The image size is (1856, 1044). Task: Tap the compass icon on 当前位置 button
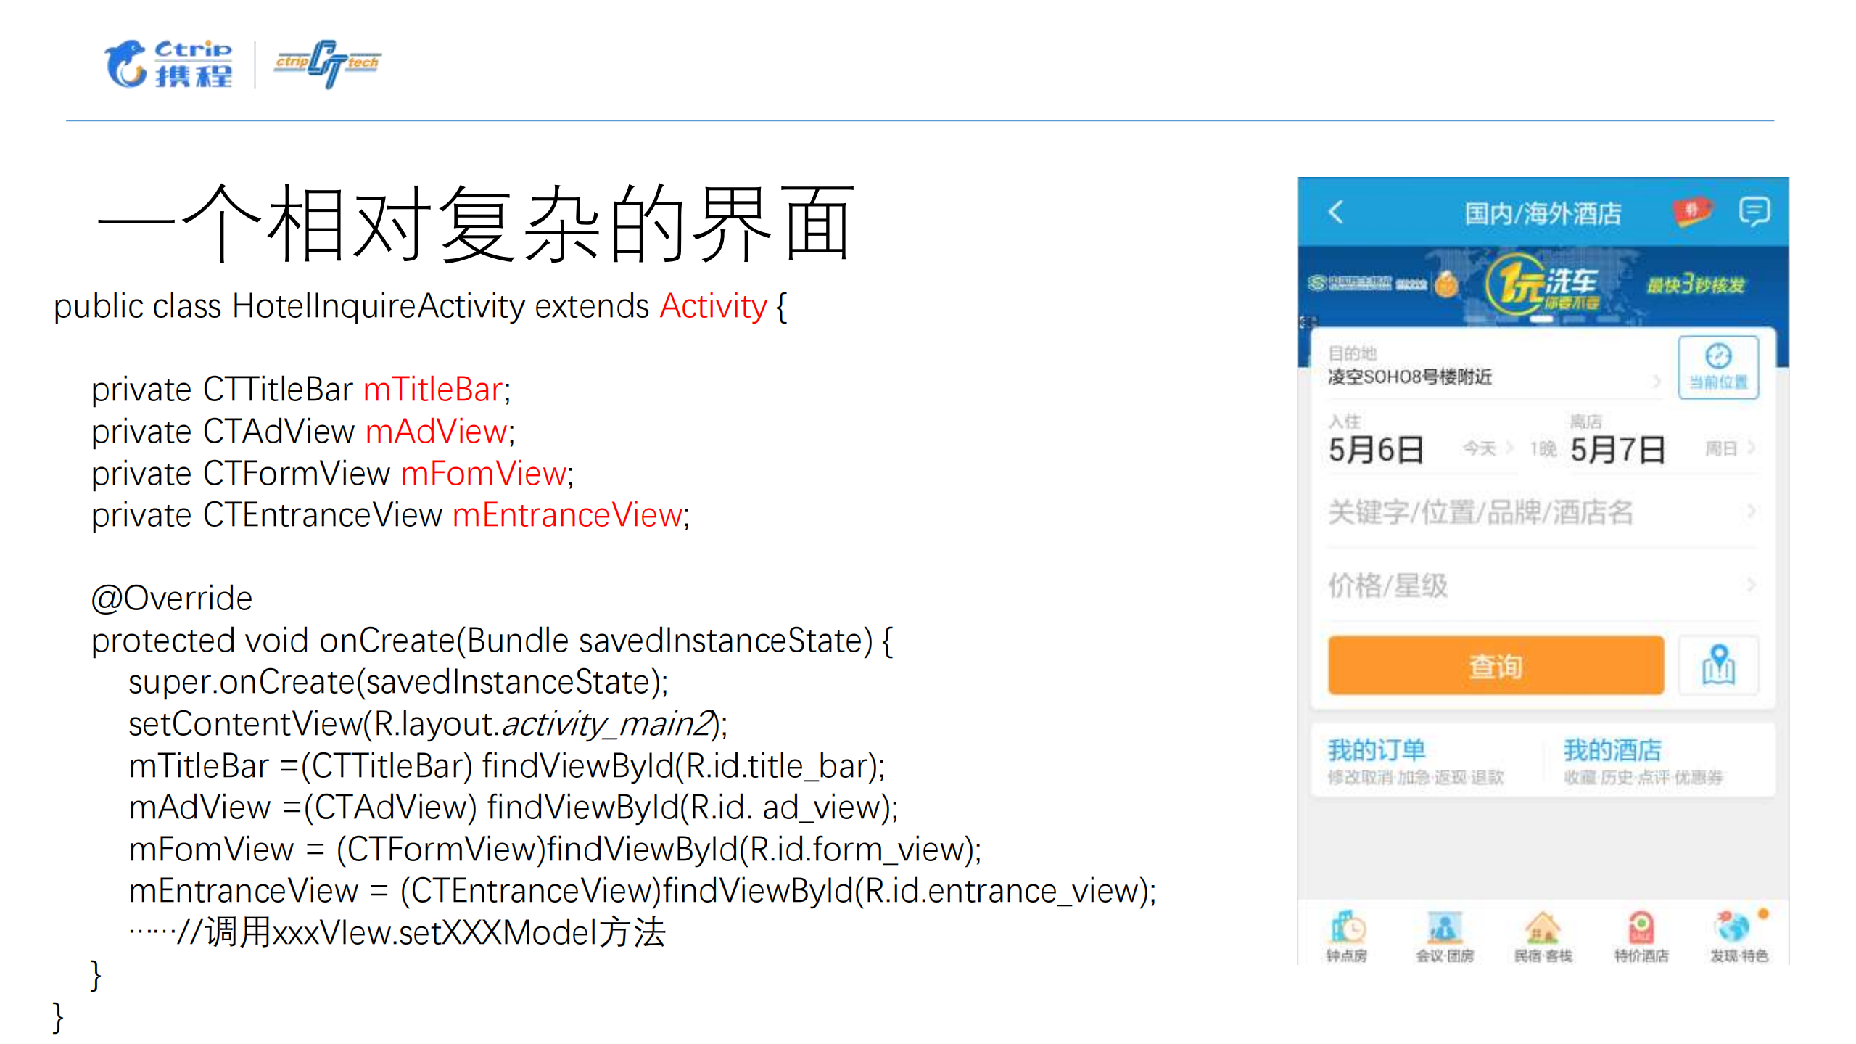tap(1718, 355)
